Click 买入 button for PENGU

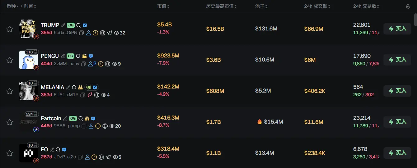click(397, 60)
